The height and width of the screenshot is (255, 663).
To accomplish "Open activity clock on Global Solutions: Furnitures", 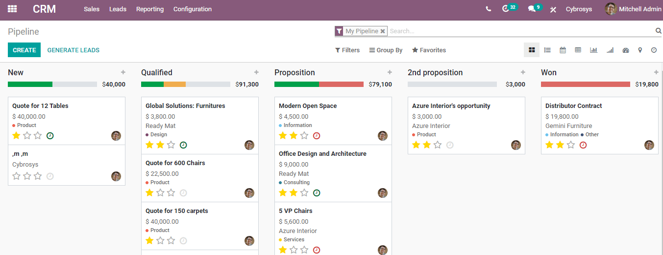I will [183, 145].
